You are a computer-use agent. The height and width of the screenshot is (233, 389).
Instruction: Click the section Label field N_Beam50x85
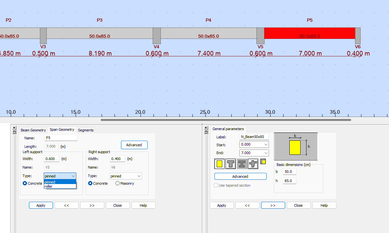click(254, 137)
